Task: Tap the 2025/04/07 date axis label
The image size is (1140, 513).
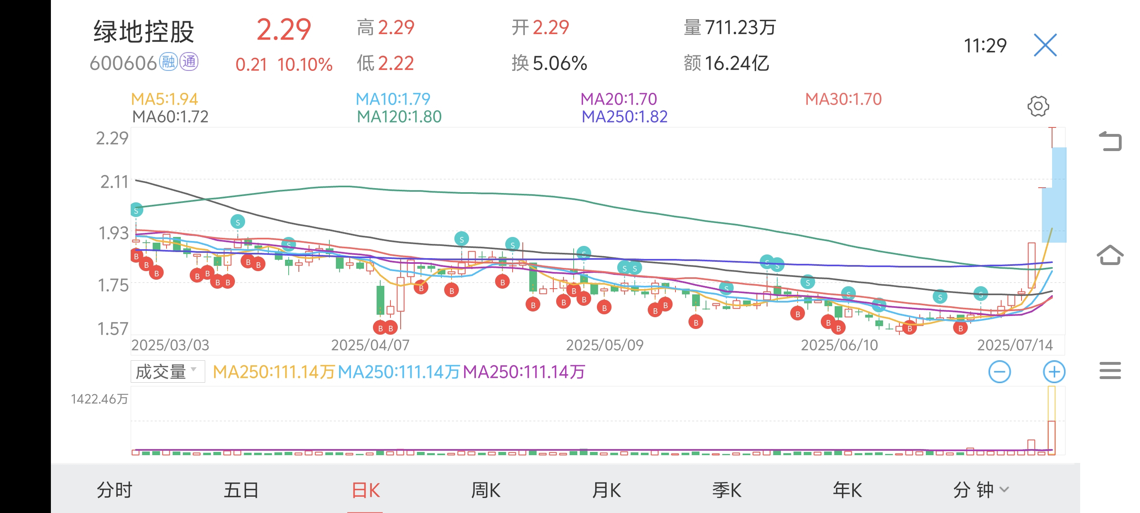Action: pos(370,345)
